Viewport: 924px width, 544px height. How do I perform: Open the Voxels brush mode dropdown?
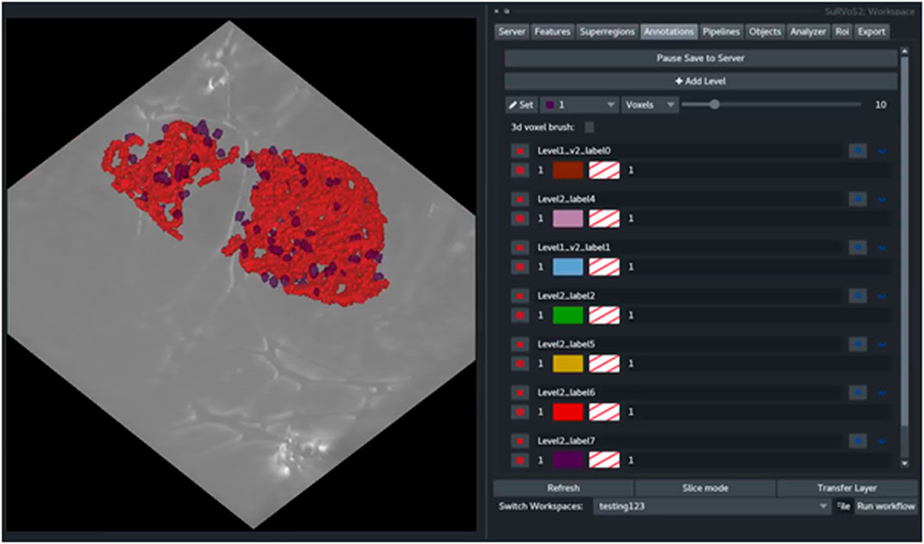coord(650,105)
